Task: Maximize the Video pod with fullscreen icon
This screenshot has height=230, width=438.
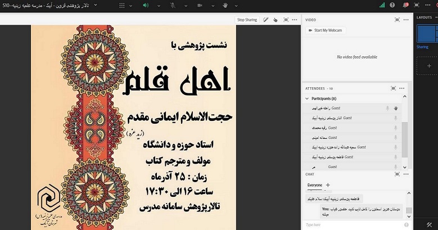Action: pyautogui.click(x=397, y=20)
